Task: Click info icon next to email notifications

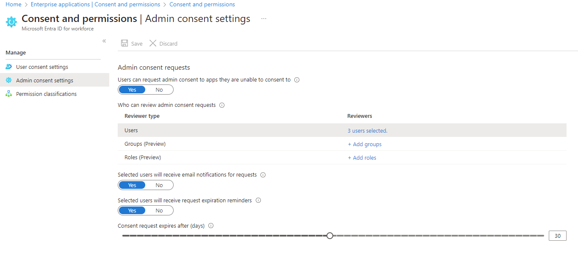Action: point(263,175)
